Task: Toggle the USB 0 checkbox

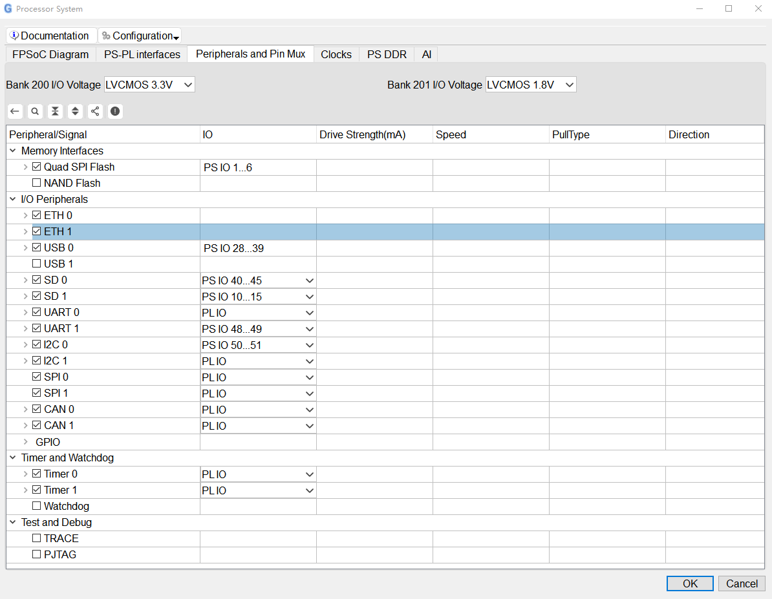Action: click(36, 247)
